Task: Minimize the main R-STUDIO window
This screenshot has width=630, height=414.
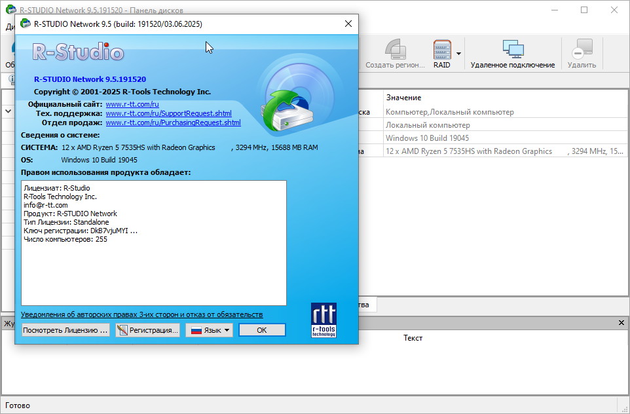Action: pos(555,10)
